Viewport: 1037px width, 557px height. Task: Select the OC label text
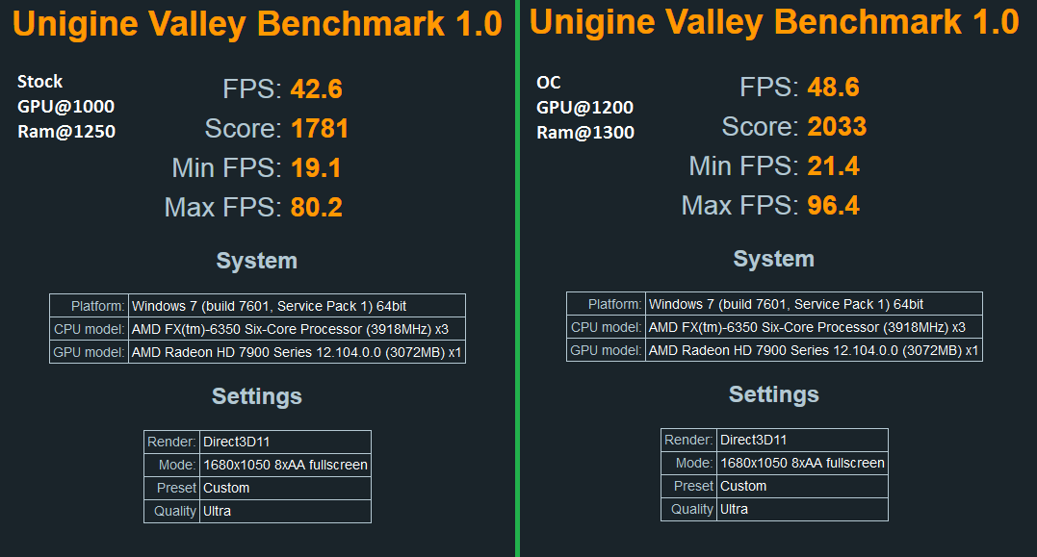tap(548, 83)
